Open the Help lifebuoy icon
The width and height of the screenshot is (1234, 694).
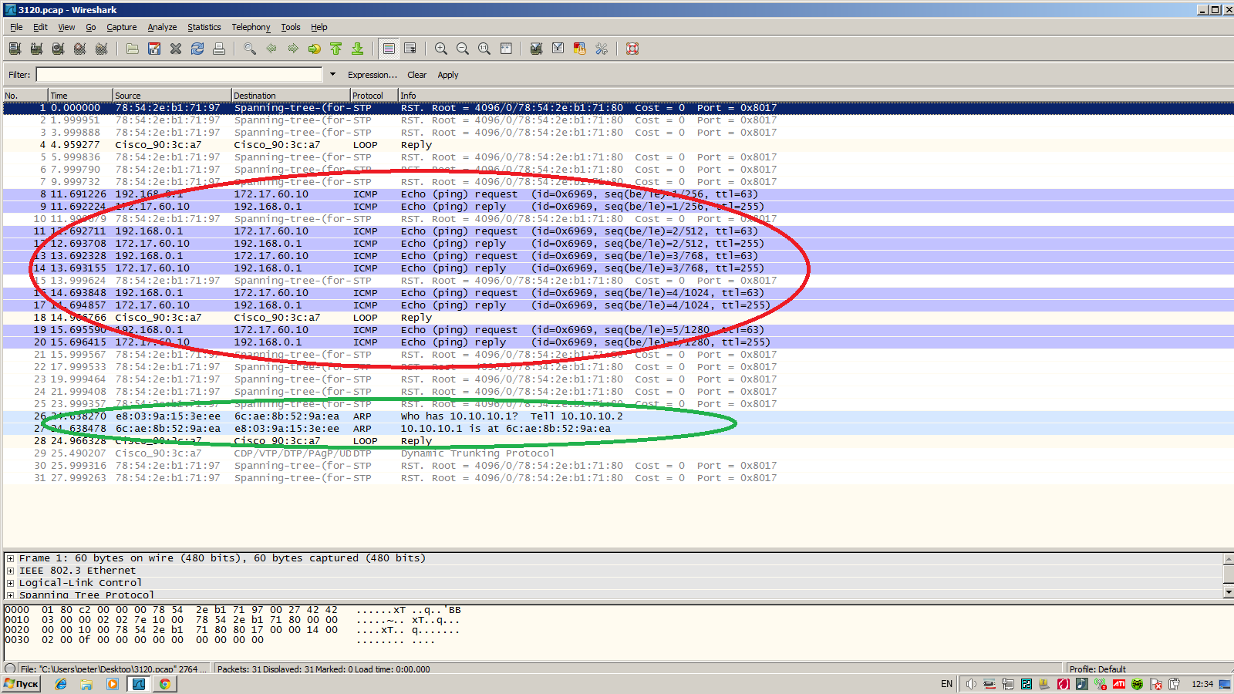point(632,49)
